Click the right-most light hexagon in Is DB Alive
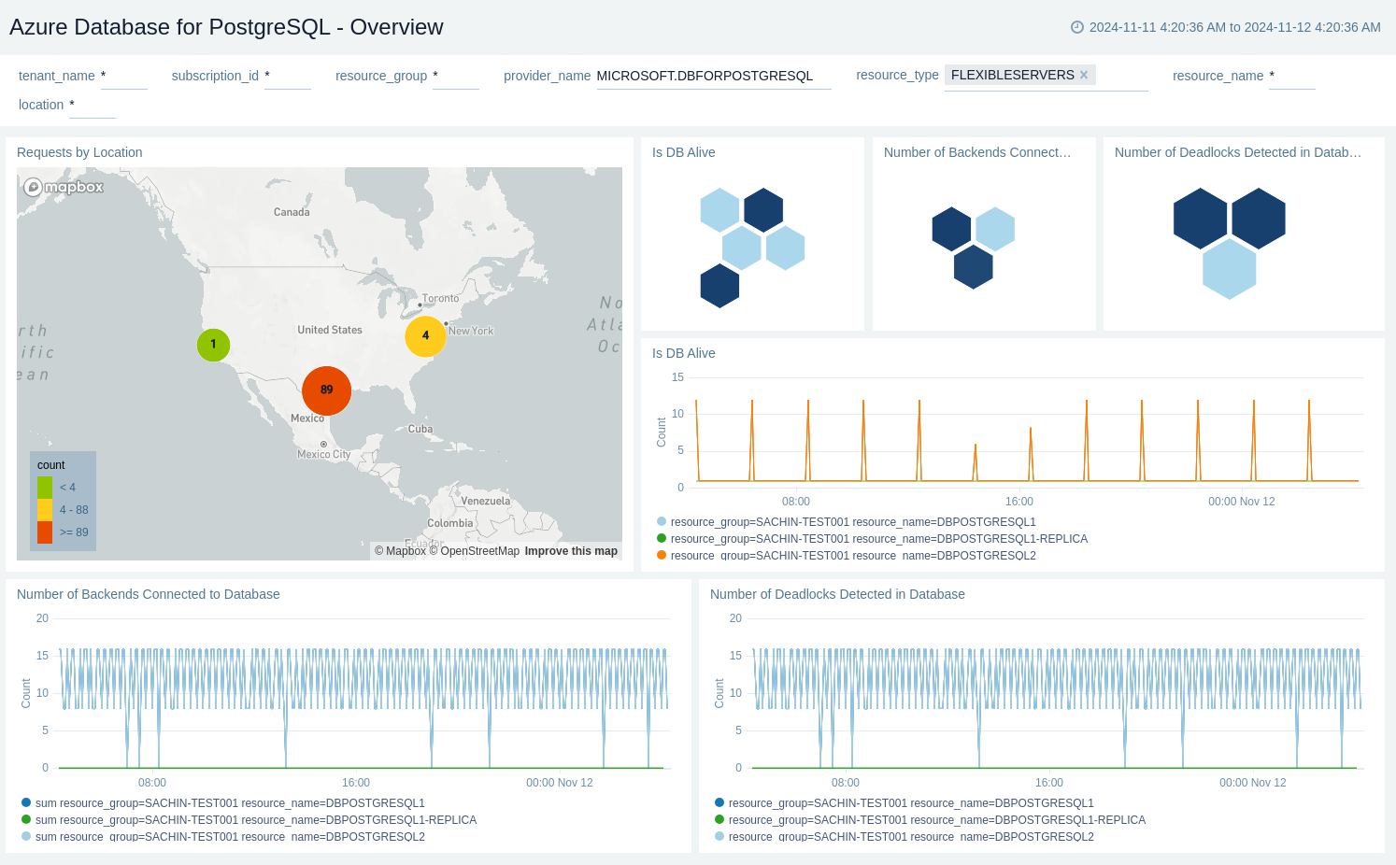The image size is (1396, 865). click(785, 248)
